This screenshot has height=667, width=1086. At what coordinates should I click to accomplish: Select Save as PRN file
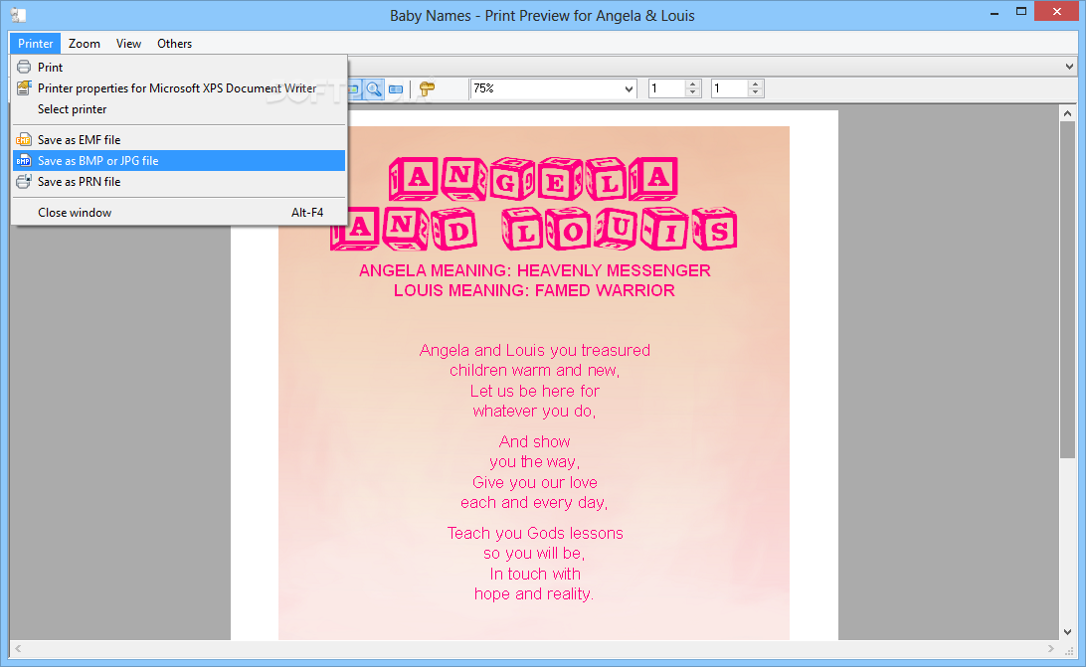[x=179, y=182]
